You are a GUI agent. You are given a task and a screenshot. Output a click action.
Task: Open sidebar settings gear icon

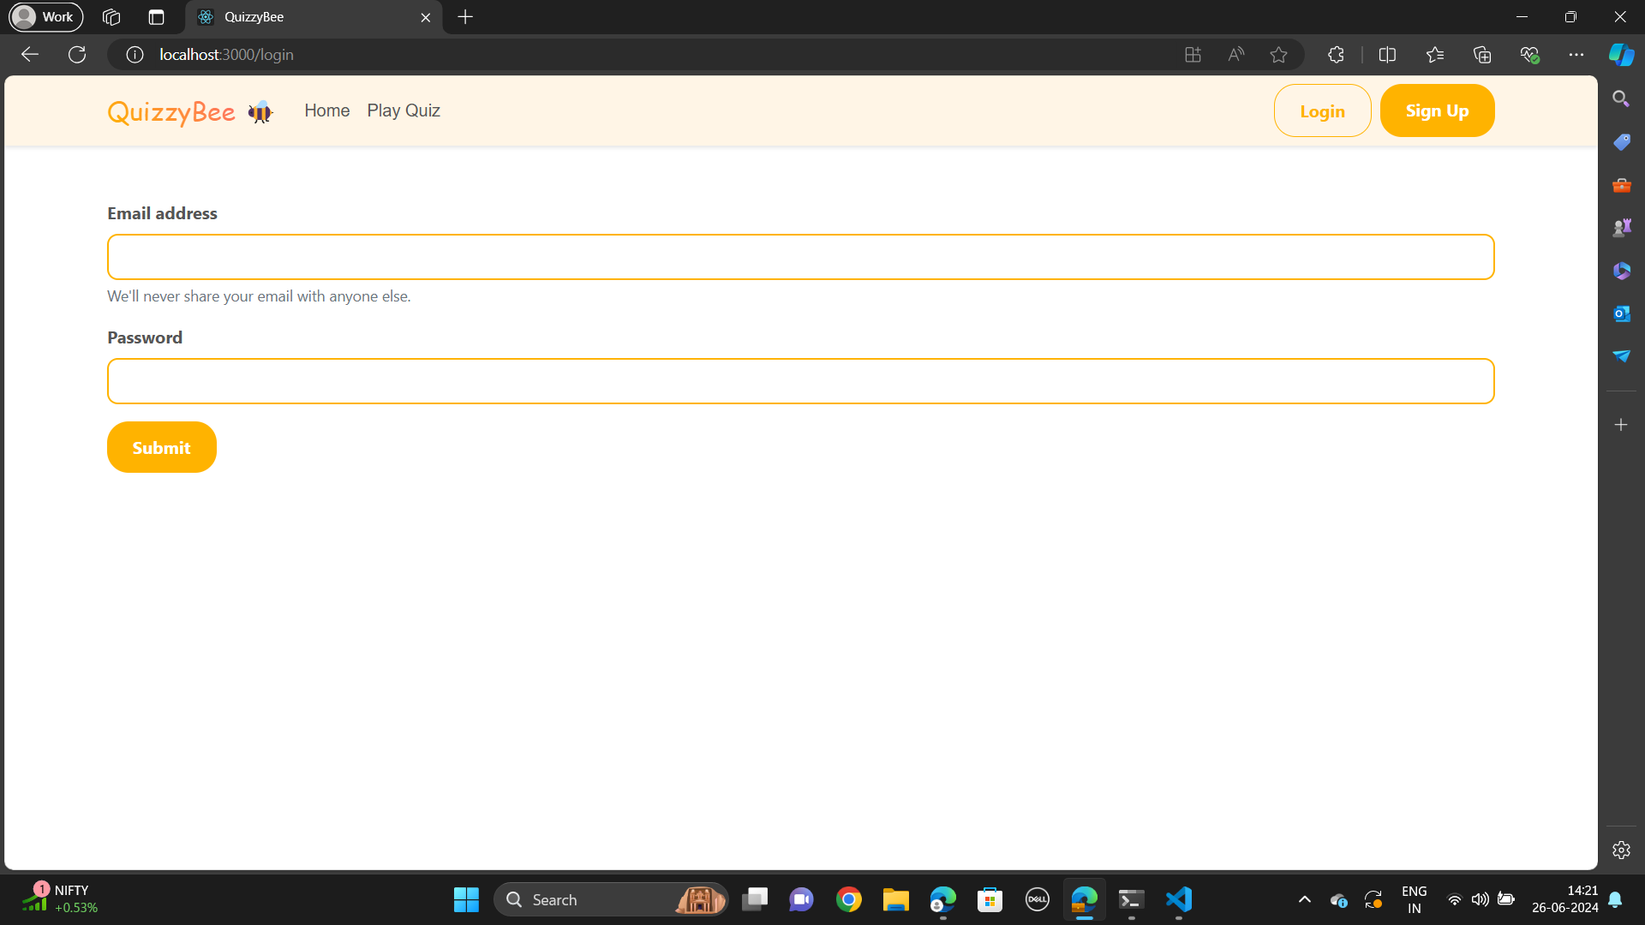[1621, 850]
